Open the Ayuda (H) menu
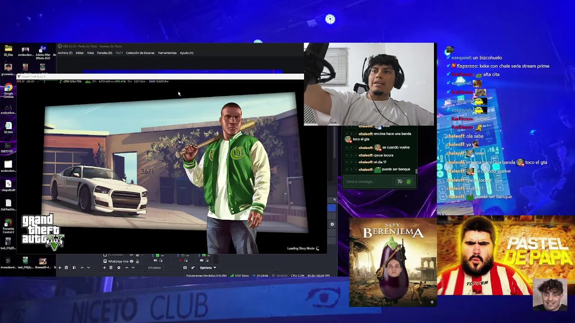Viewport: 575px width, 323px height. (186, 53)
